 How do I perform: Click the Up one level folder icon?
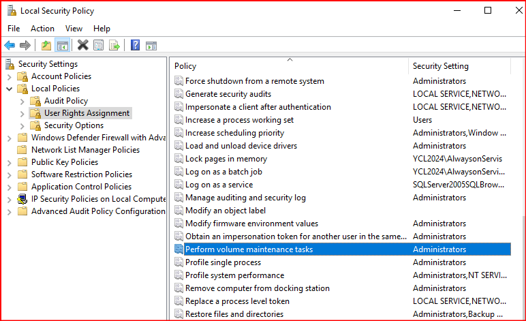[46, 46]
